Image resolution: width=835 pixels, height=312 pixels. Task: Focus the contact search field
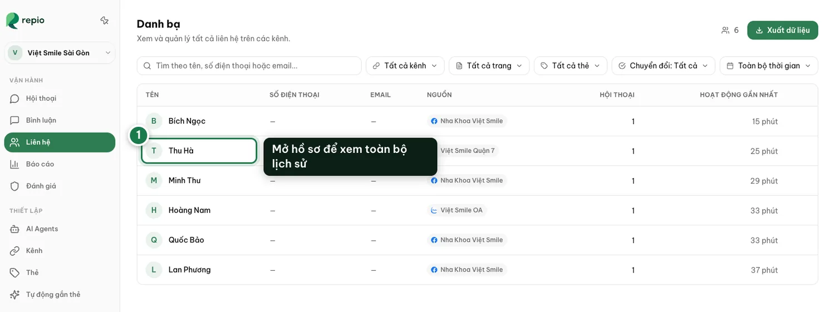click(249, 66)
